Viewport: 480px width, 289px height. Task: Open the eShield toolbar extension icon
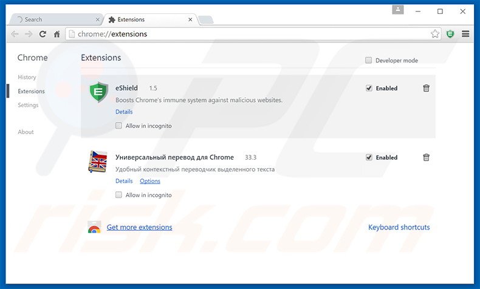tap(450, 33)
